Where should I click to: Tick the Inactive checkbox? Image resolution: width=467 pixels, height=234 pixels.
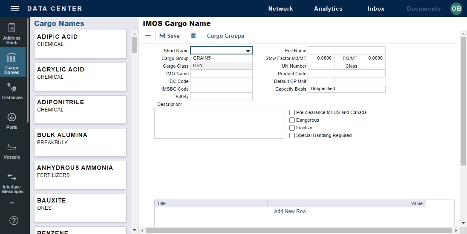coord(292,128)
